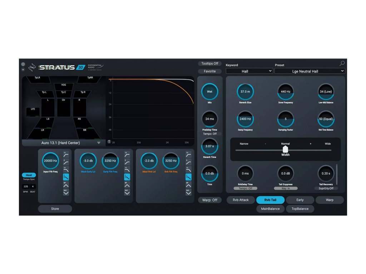Viewport: 366px width, 274px height.
Task: Select the top 12 dB filter icon for Rvb filter
Action: tap(188, 154)
